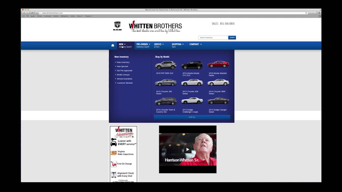Open the Model Lineups link
This screenshot has width=342, height=192.
click(x=123, y=75)
